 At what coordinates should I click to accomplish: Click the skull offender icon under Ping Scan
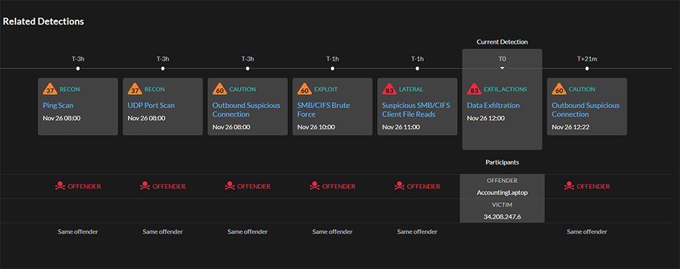pos(60,186)
